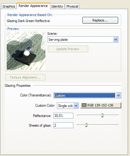Click the Update Preview button
130x156 pixels.
click(x=68, y=49)
